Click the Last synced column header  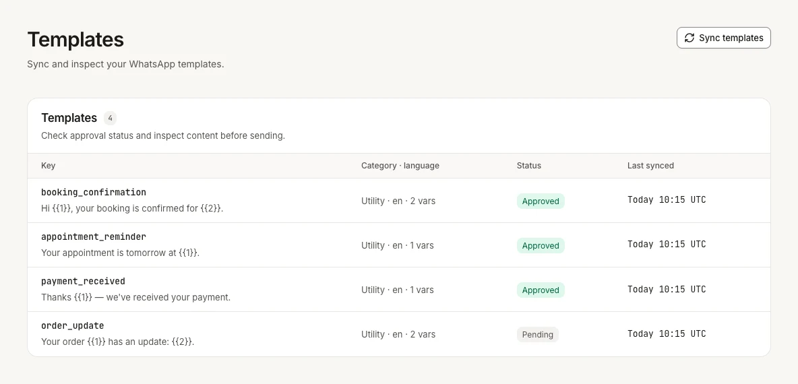click(650, 166)
